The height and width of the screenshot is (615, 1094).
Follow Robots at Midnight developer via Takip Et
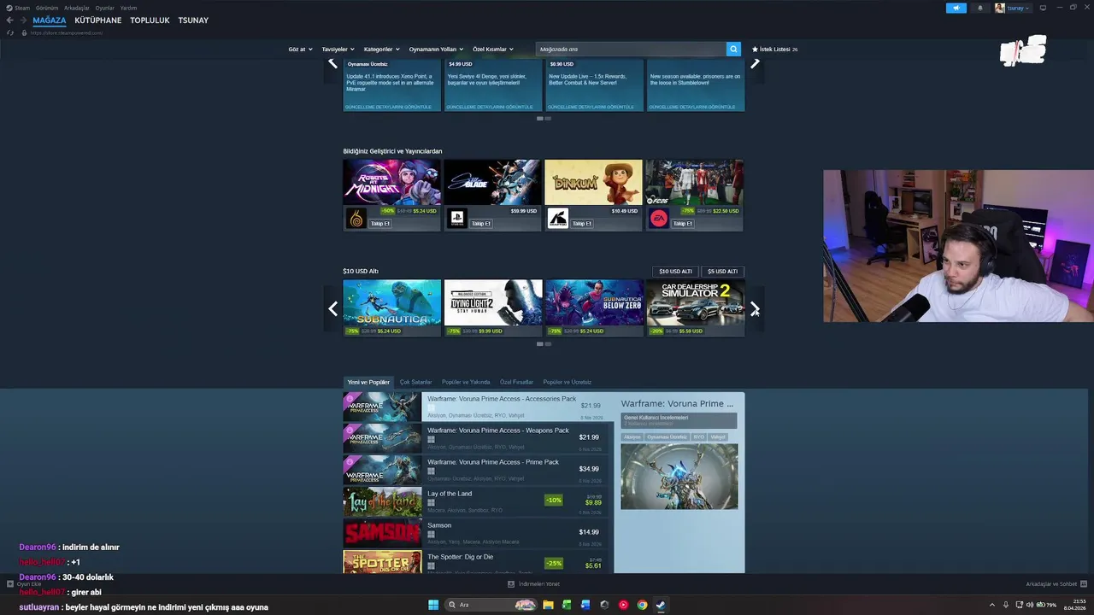pos(380,224)
